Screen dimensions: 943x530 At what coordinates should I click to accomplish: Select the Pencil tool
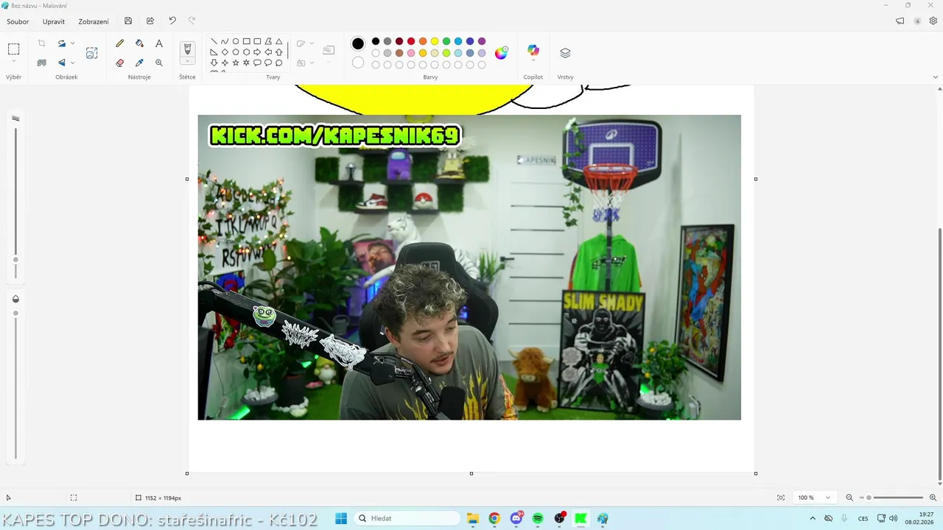coord(120,43)
